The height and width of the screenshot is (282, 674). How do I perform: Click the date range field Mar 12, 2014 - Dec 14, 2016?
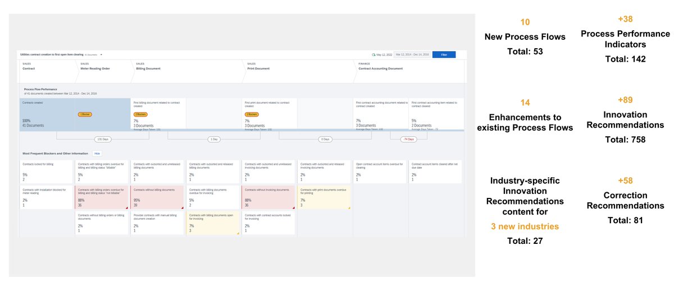point(412,55)
